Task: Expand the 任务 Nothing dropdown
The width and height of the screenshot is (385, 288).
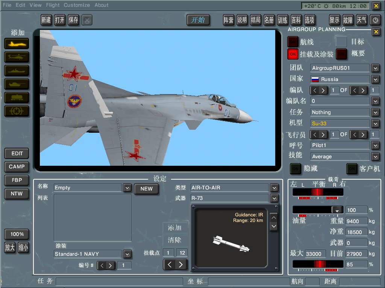Action: (x=375, y=112)
